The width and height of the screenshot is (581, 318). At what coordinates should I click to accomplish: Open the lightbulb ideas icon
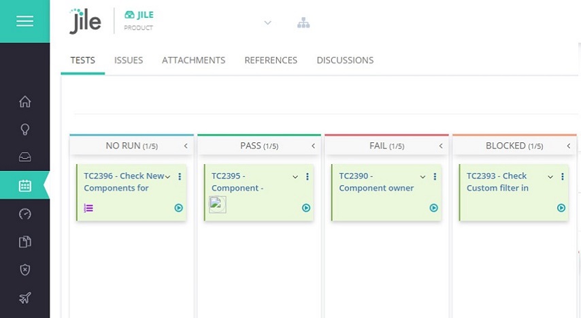[24, 129]
